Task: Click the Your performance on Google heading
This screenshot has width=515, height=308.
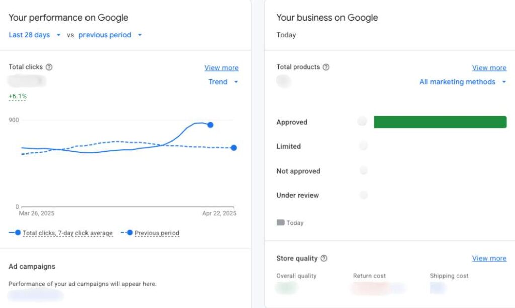Action: [68, 18]
